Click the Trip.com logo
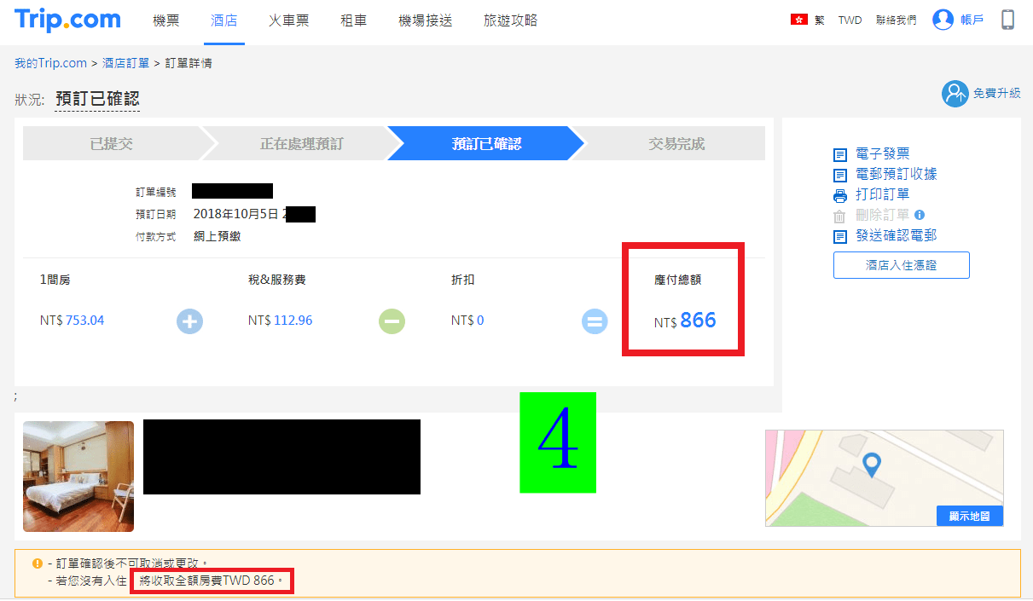 click(67, 20)
